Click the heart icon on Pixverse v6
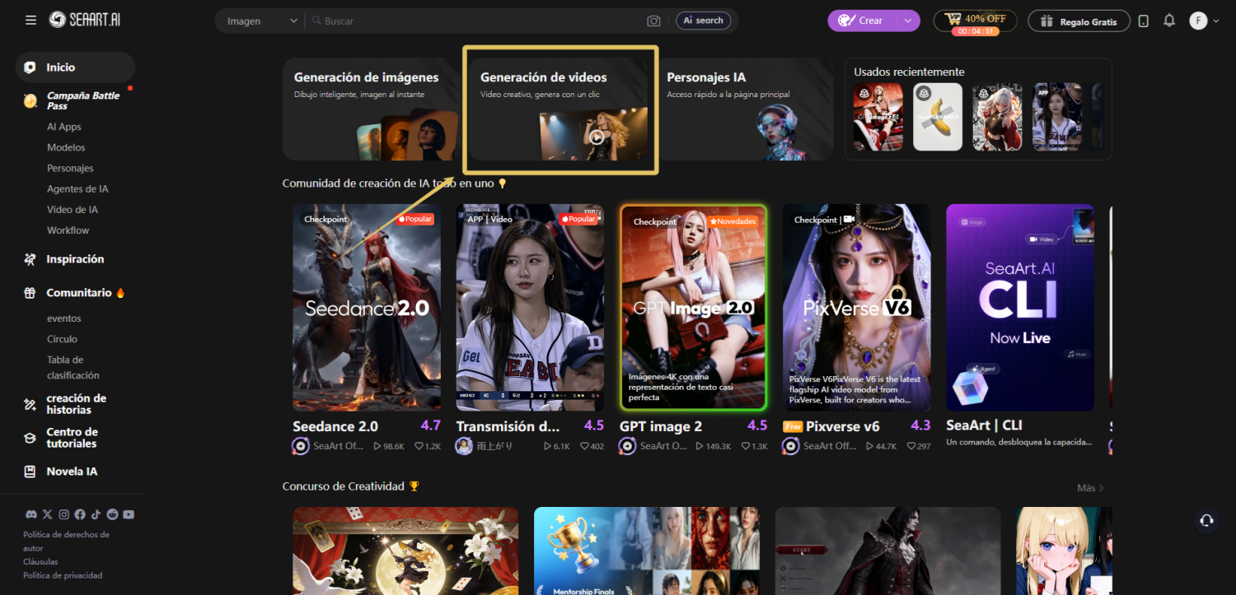Image resolution: width=1236 pixels, height=595 pixels. (x=910, y=446)
